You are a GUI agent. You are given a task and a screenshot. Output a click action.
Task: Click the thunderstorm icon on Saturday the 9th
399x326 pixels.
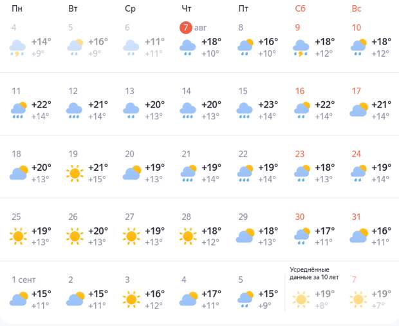301,47
